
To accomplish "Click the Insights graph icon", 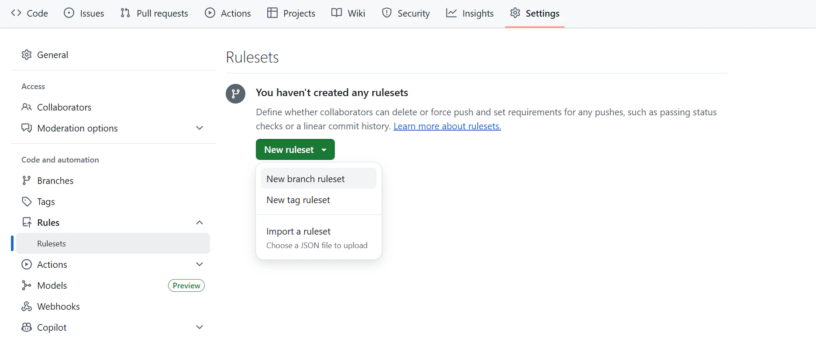I will click(x=451, y=13).
